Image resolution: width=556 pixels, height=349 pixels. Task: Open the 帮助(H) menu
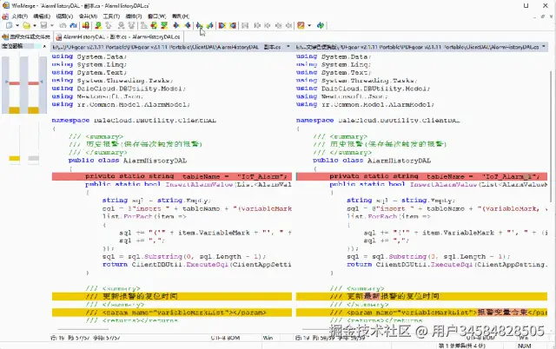coord(181,16)
